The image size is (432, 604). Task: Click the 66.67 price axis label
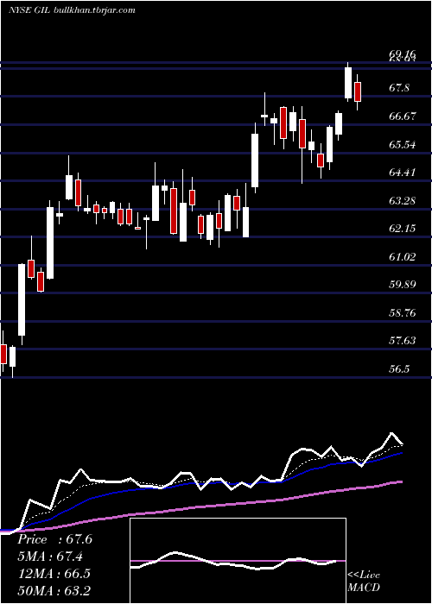(x=403, y=116)
